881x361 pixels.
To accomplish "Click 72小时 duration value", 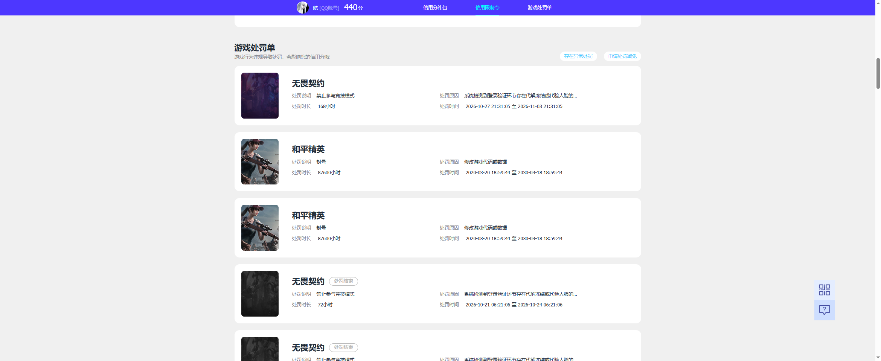I will pos(325,305).
